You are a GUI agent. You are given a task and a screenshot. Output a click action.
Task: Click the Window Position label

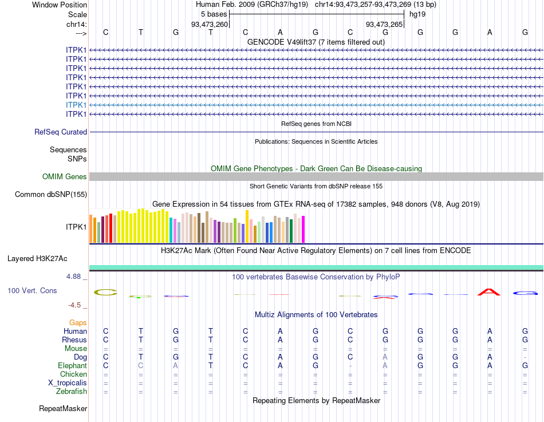pyautogui.click(x=60, y=5)
